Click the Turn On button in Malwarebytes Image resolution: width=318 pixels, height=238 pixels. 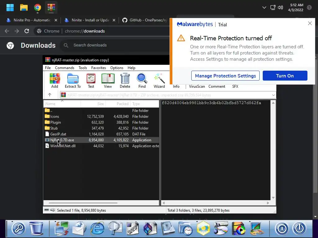[285, 76]
